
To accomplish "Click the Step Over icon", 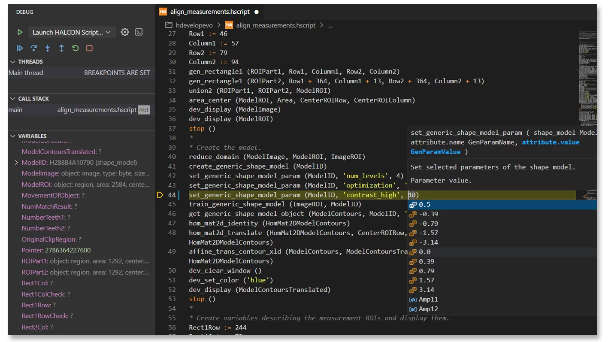I will point(33,48).
